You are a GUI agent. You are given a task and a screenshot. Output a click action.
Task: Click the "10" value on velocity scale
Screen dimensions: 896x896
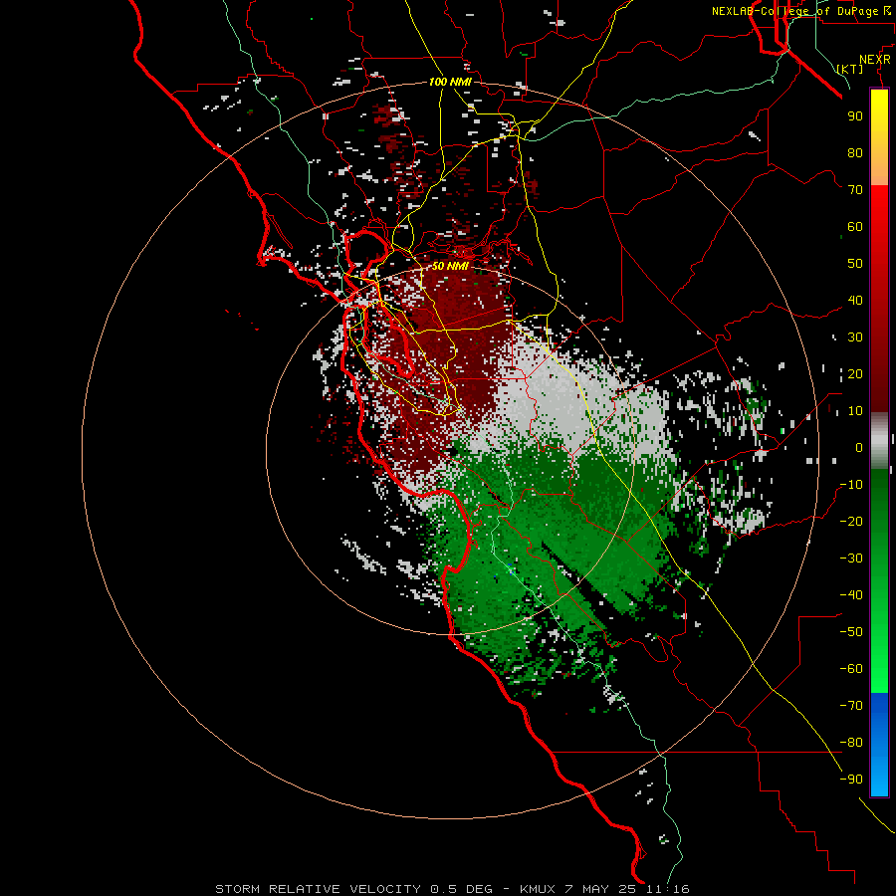click(x=855, y=411)
